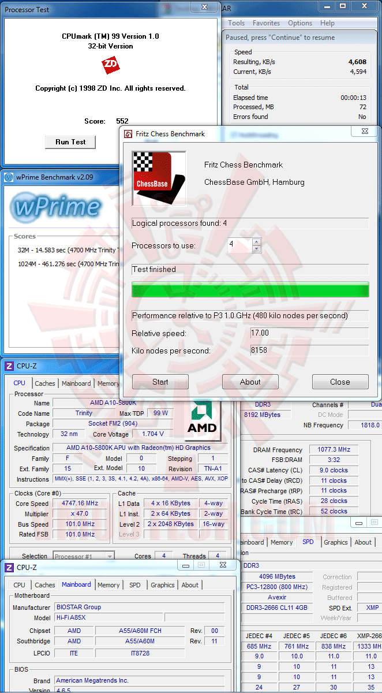
Task: Click the wPrime Benchmark title bar icon
Action: click(9, 177)
